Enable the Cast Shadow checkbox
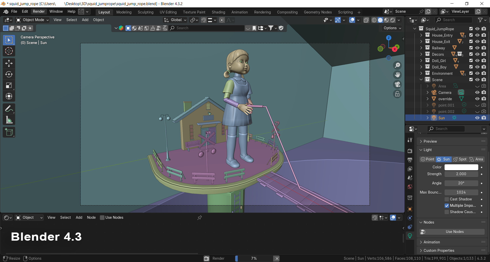The image size is (490, 262). [x=447, y=199]
